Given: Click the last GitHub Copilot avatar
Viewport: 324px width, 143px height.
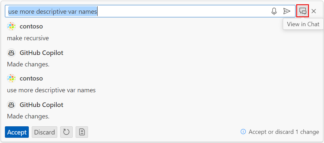Looking at the screenshot, I should click(x=11, y=105).
